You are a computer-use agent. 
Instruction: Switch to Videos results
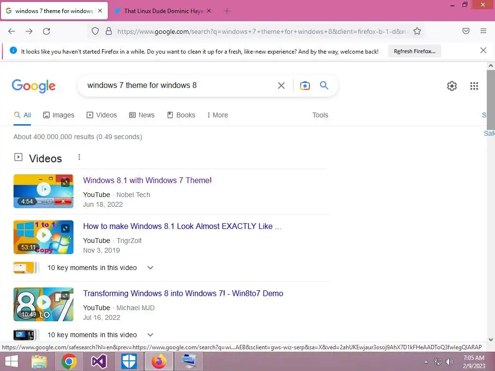point(102,115)
